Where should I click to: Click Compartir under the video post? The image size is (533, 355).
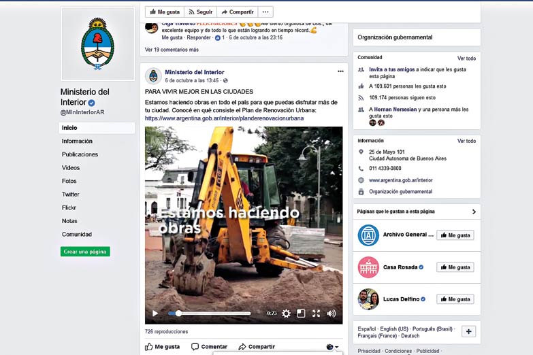click(257, 347)
